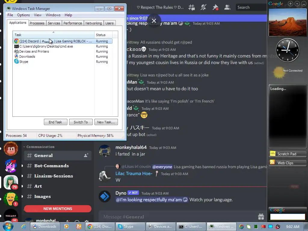Open the Samsung server icon

(11, 215)
